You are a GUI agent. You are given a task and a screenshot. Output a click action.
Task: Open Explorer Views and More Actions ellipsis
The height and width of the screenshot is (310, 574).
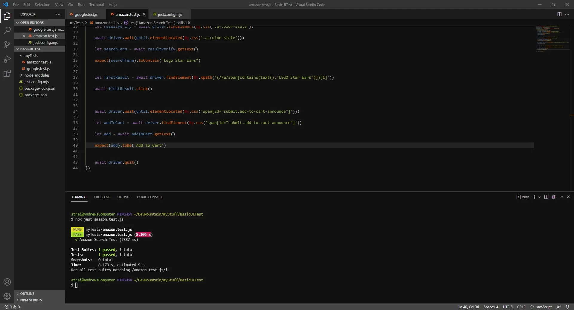pos(58,14)
